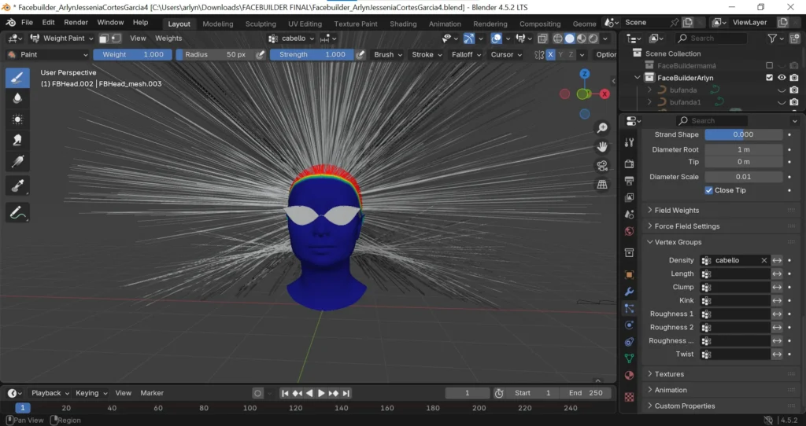The image size is (806, 426).
Task: Clear the cabello Density vertex group
Action: (x=763, y=260)
